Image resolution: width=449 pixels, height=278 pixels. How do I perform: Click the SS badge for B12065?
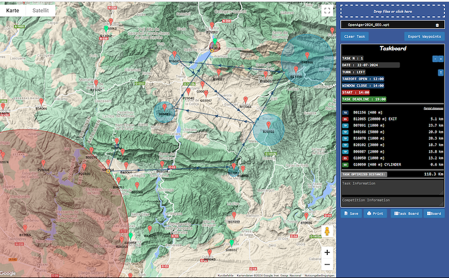[x=345, y=119]
